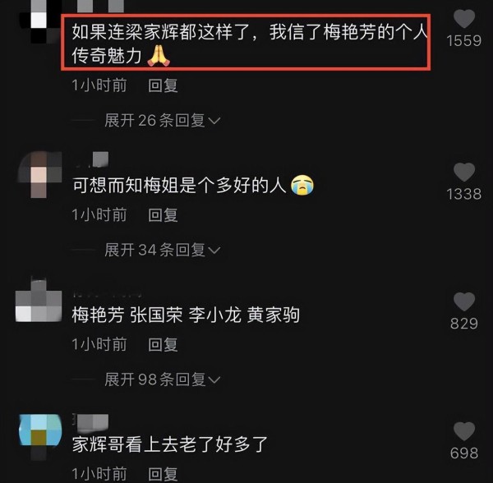The image size is (493, 483).
Task: Open the second commenter's pixelated avatar
Action: click(x=39, y=175)
